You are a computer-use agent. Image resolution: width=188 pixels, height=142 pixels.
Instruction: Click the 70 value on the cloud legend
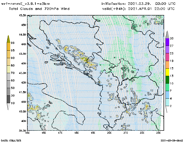(13, 73)
